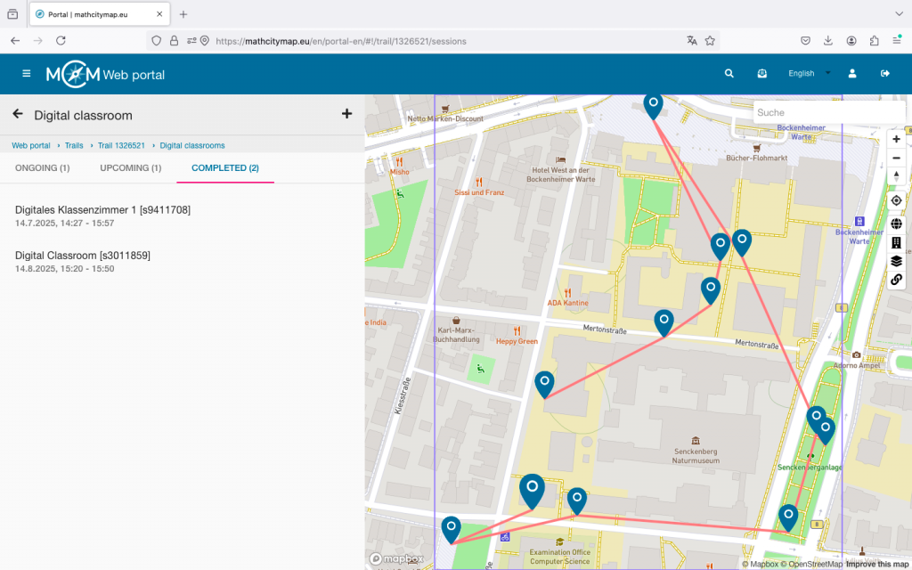Screen dimensions: 912x570
Task: Log out using the header exit icon
Action: point(885,74)
